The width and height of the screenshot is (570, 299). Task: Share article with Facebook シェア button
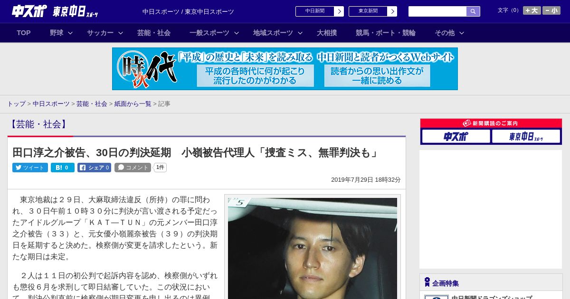tap(94, 168)
